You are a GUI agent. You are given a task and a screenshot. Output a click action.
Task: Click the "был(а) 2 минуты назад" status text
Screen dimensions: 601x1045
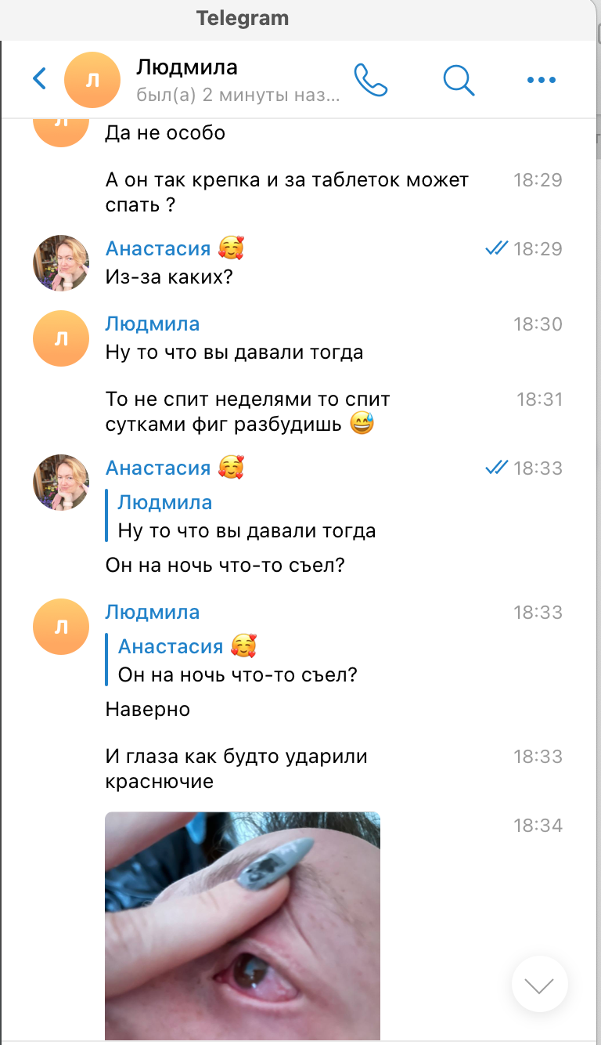238,96
